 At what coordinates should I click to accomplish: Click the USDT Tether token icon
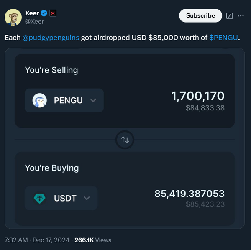point(40,198)
